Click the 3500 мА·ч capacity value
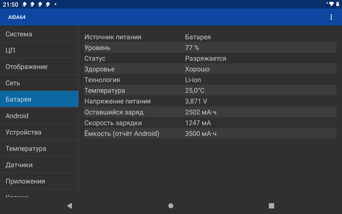The width and height of the screenshot is (342, 214). tap(201, 134)
